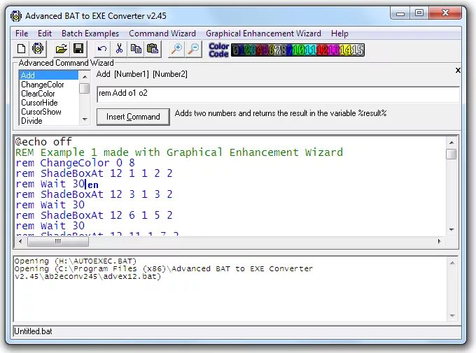
Task: Open the File menu
Action: tap(22, 34)
